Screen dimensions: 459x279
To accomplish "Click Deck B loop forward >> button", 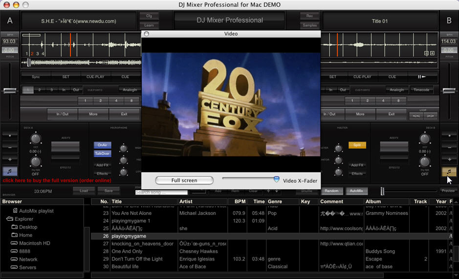I will click(x=430, y=116).
